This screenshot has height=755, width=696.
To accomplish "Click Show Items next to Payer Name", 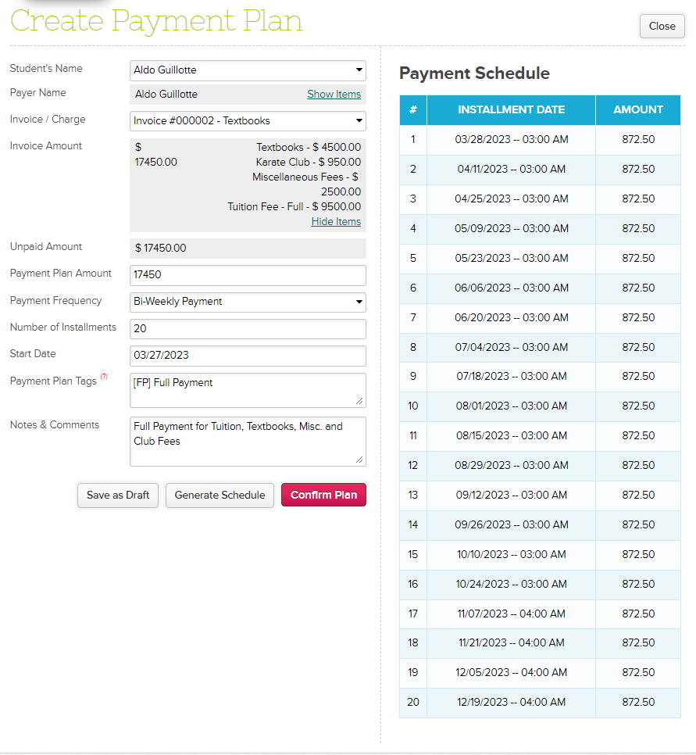I will [x=334, y=94].
